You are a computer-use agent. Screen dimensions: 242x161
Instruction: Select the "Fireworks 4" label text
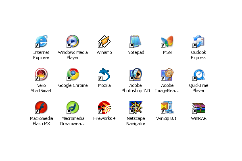tap(104, 118)
